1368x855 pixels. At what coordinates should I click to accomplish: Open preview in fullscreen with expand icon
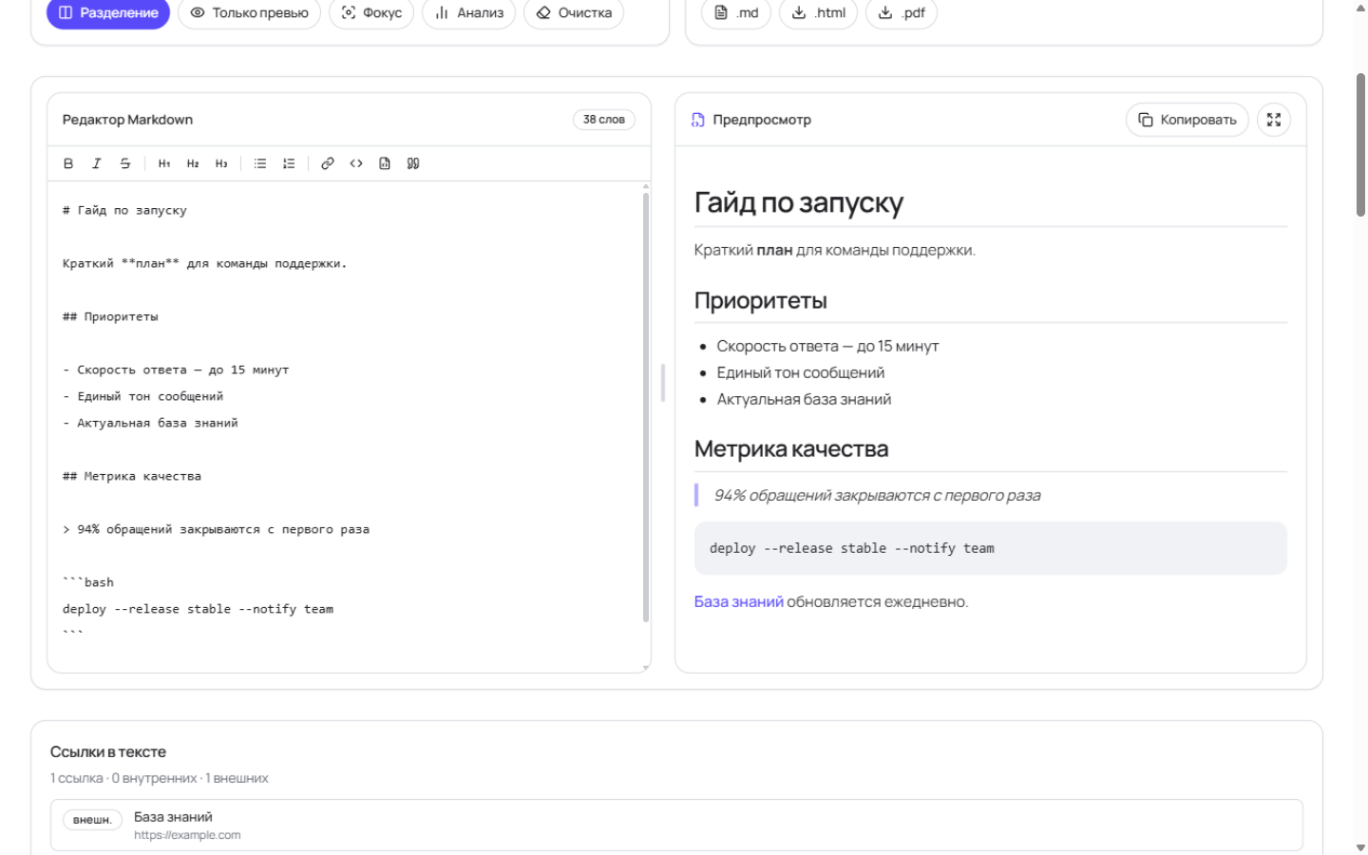(x=1274, y=120)
